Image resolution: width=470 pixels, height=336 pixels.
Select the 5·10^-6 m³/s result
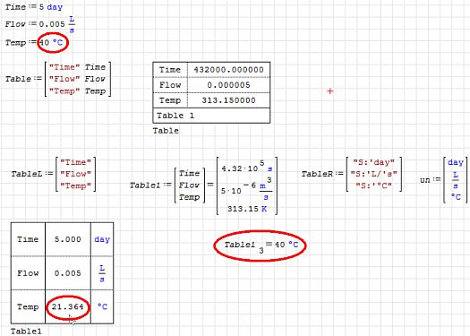[x=247, y=188]
